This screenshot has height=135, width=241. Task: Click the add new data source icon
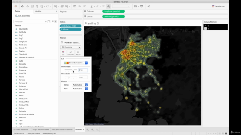(x=37, y=6)
